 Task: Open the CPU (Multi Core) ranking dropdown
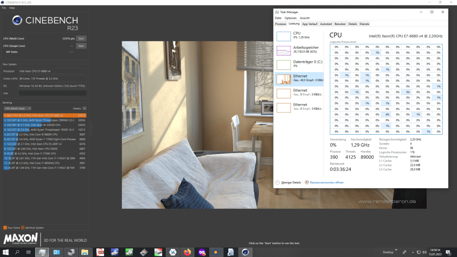point(17,108)
